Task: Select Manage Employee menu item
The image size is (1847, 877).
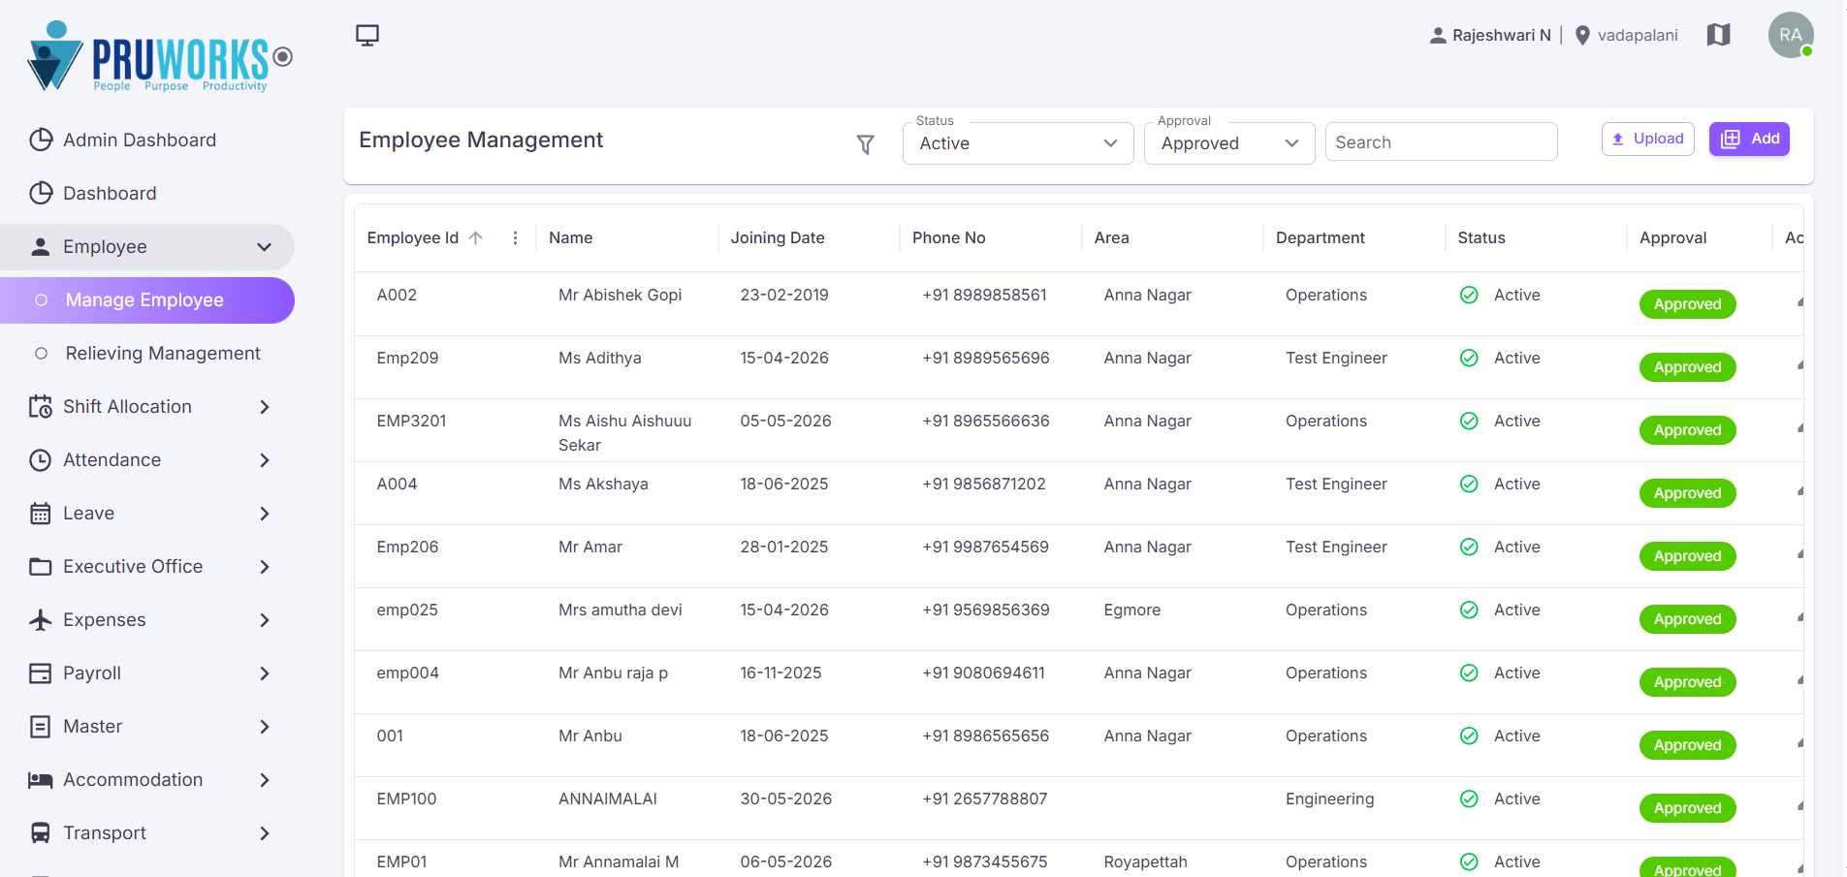Action: [147, 300]
